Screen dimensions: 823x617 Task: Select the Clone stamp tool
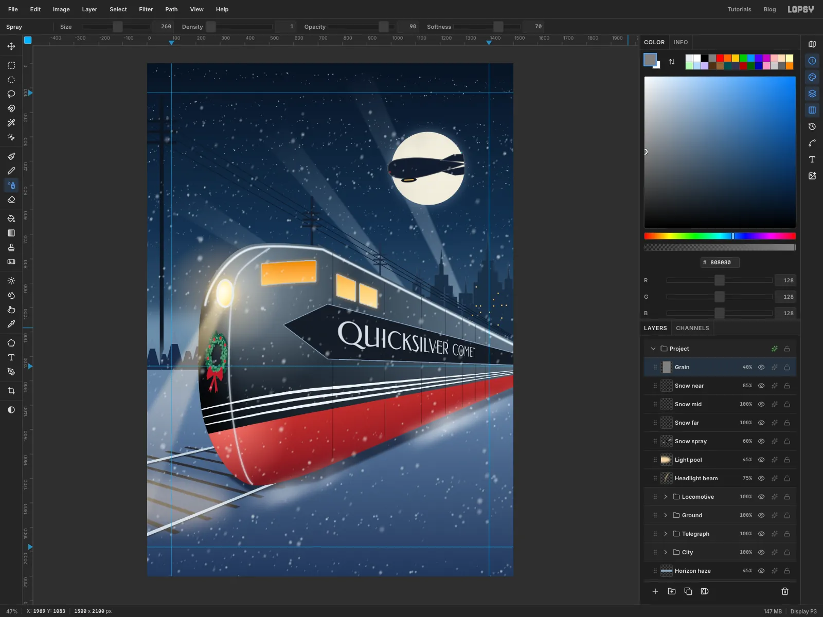click(x=11, y=247)
